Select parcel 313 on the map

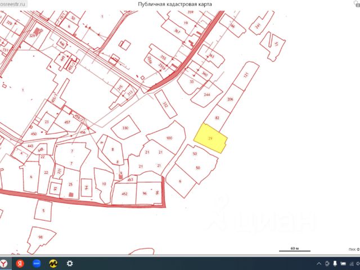[x=130, y=93]
